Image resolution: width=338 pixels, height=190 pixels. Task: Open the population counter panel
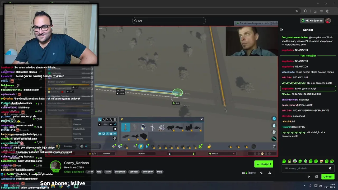pos(181,154)
